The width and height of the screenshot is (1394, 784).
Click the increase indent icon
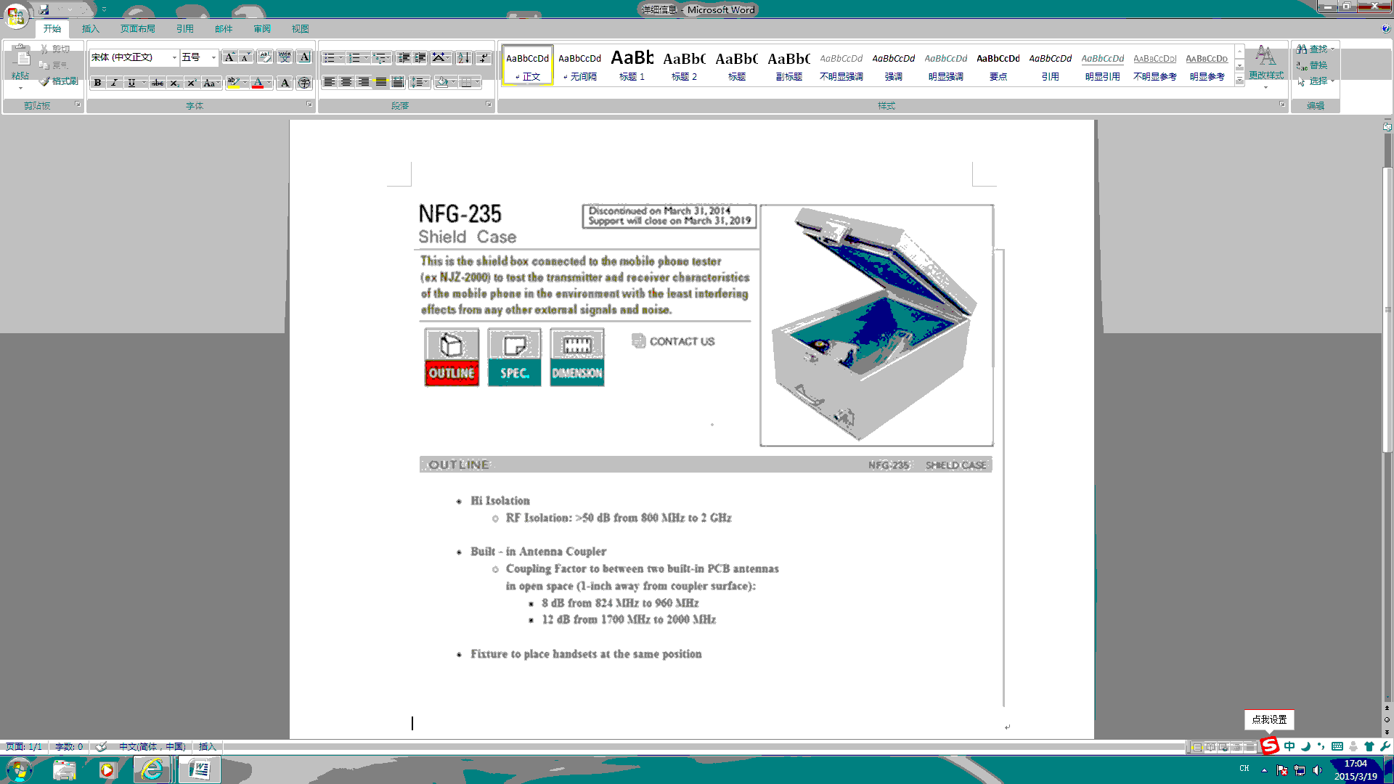(x=420, y=58)
